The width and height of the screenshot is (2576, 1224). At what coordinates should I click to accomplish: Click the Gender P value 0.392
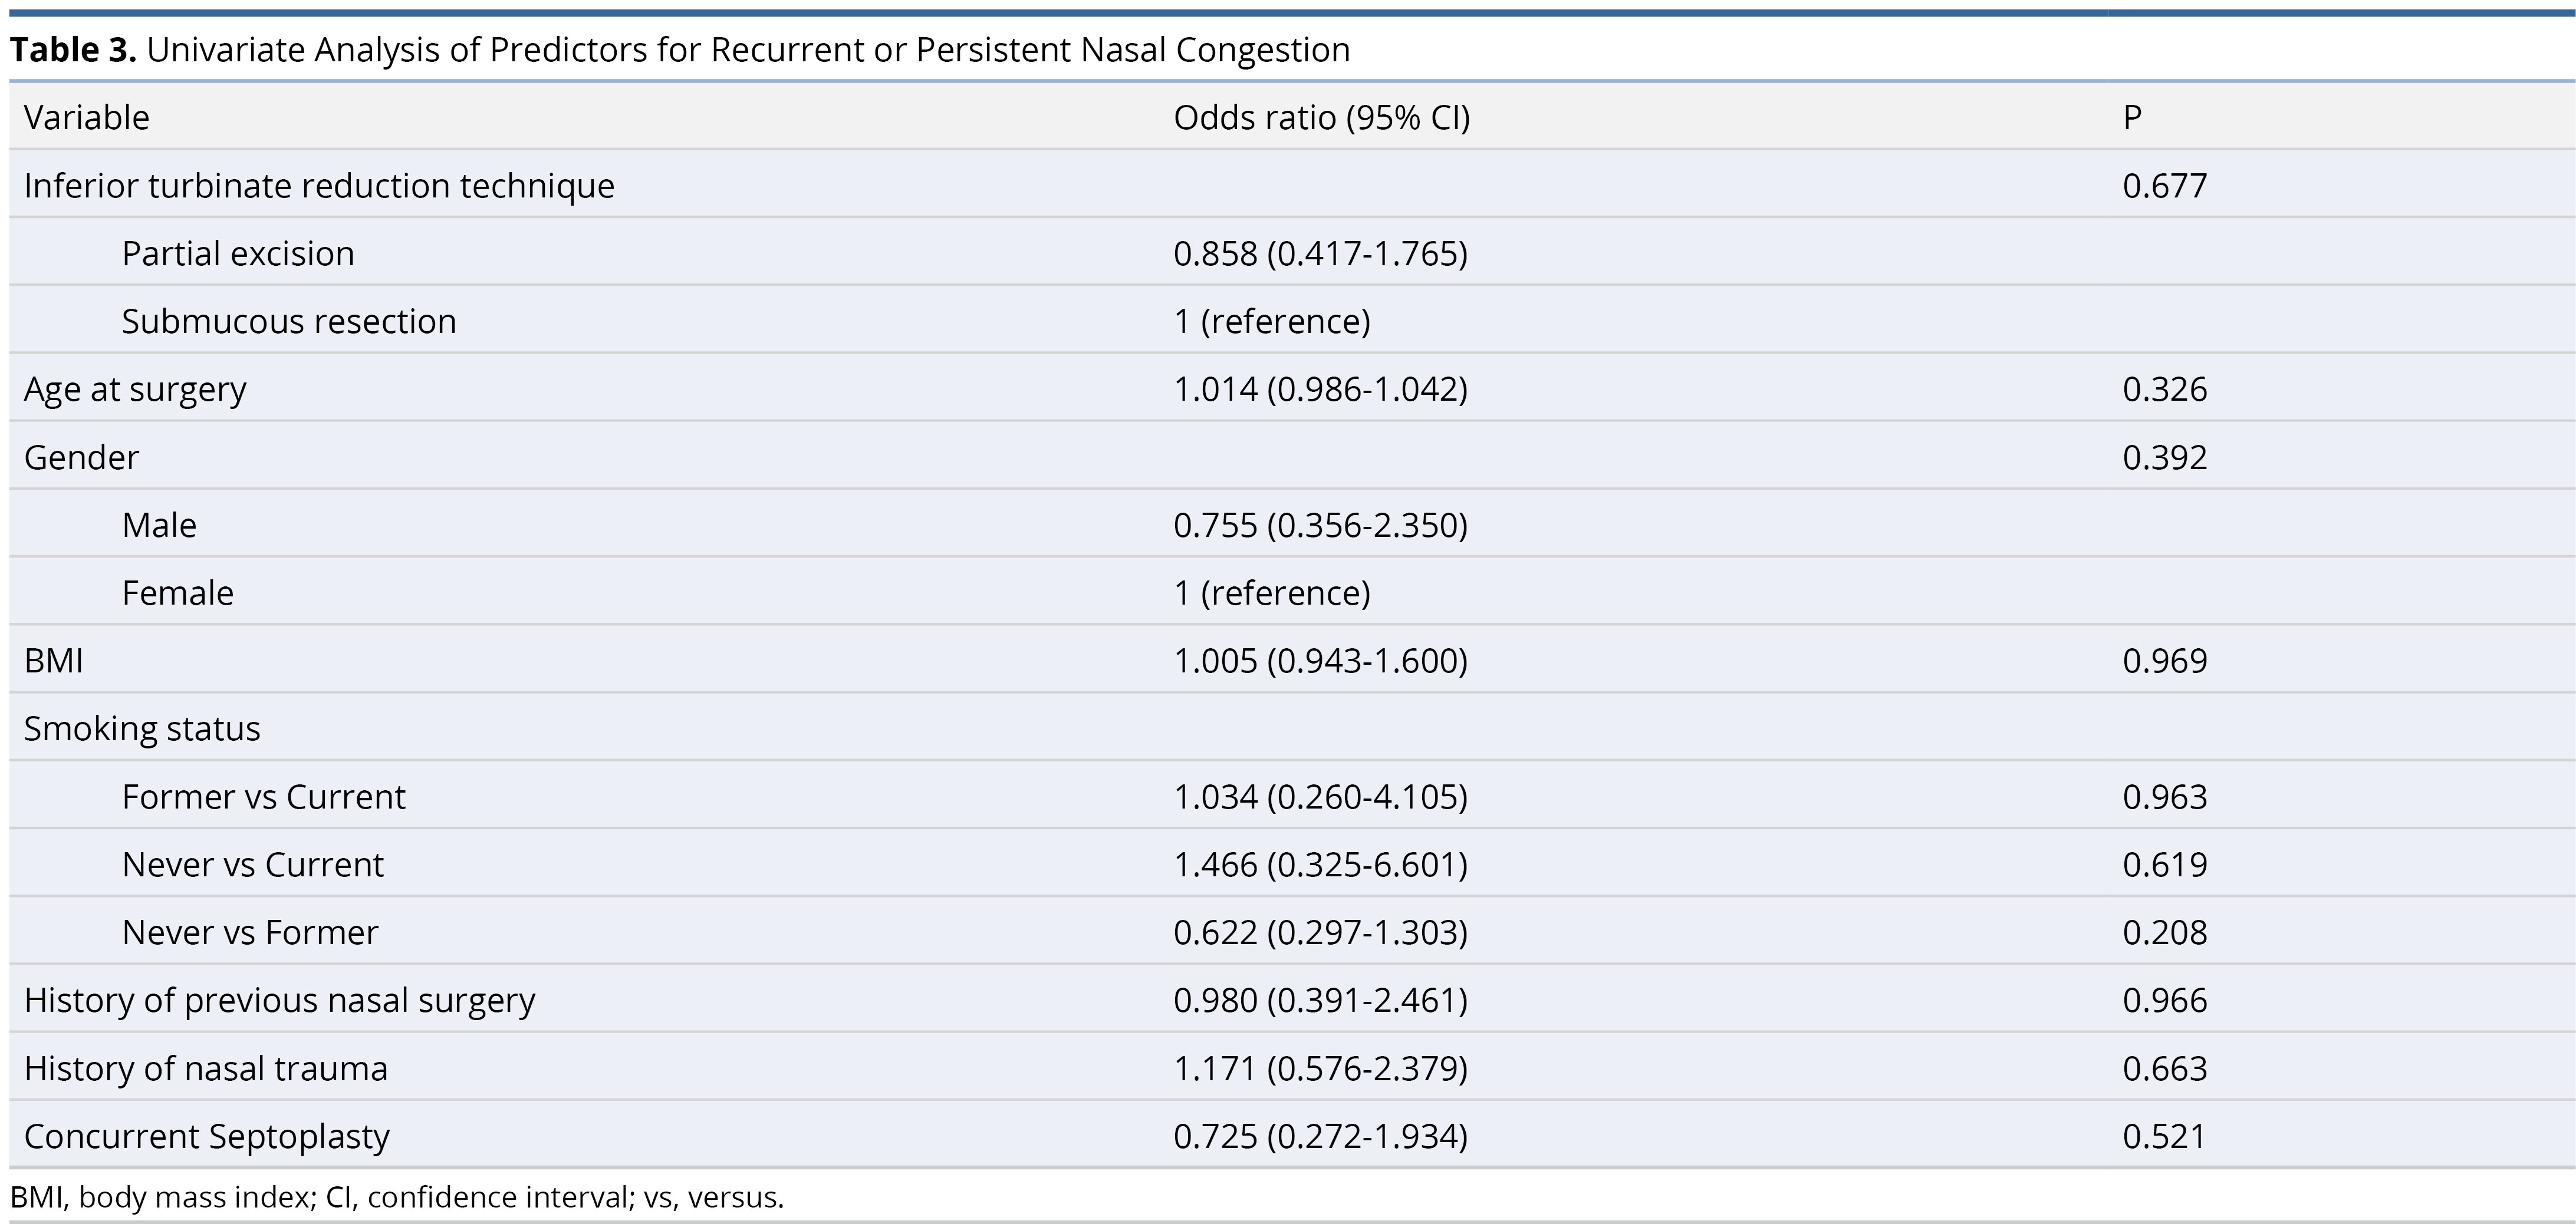click(x=2164, y=458)
